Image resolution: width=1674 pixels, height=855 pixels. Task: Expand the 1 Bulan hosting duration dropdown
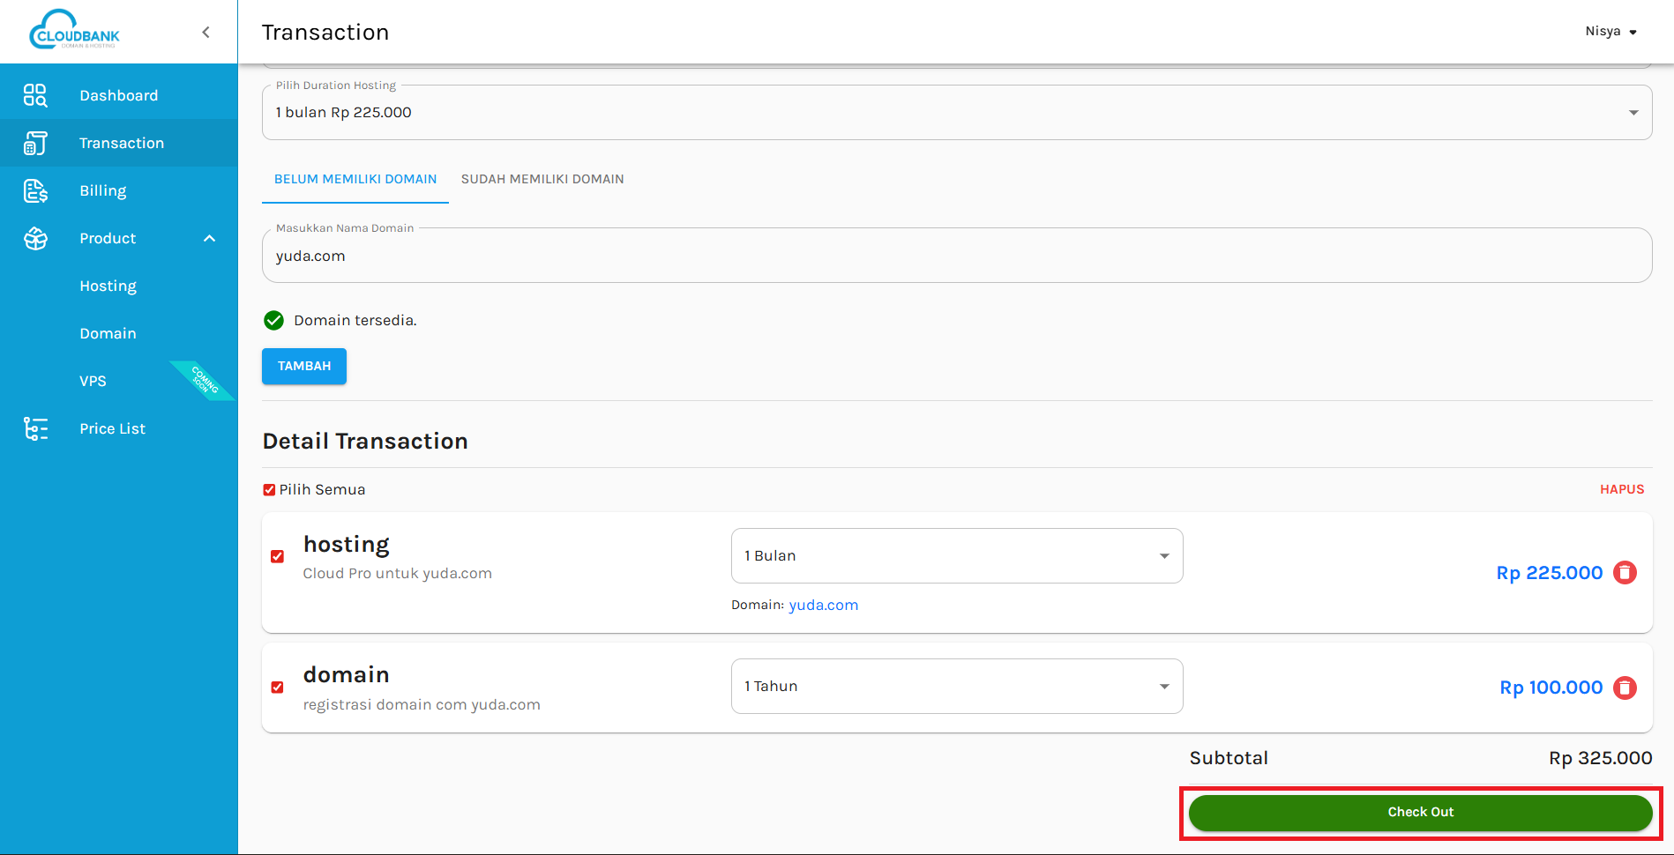point(956,556)
